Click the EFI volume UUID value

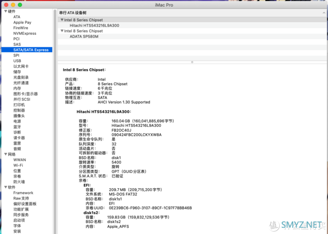(150, 208)
